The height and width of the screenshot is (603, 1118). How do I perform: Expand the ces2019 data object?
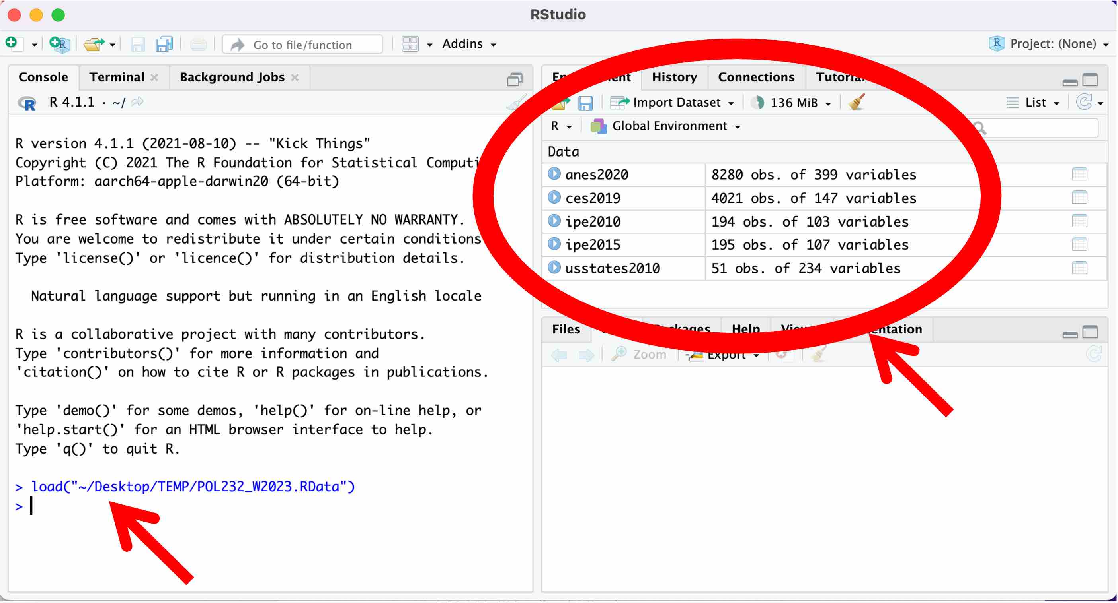coord(554,198)
